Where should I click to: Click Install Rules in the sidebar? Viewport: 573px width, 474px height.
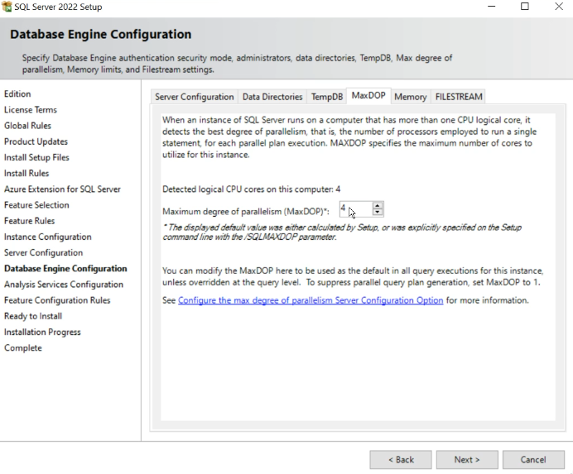[x=26, y=173]
